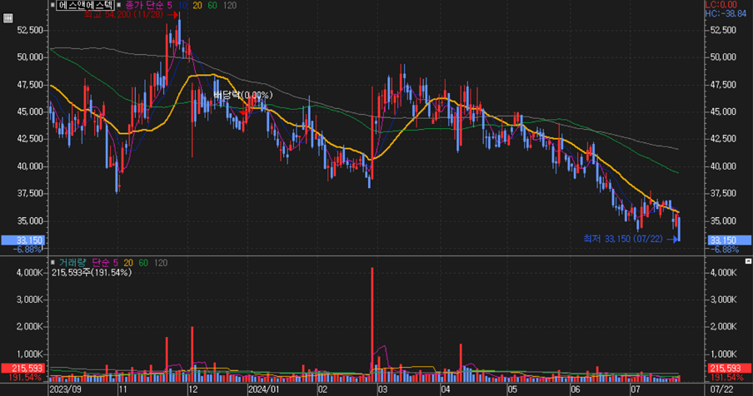Click the red down arrow under 배당락 label
This screenshot has width=753, height=396.
243,110
